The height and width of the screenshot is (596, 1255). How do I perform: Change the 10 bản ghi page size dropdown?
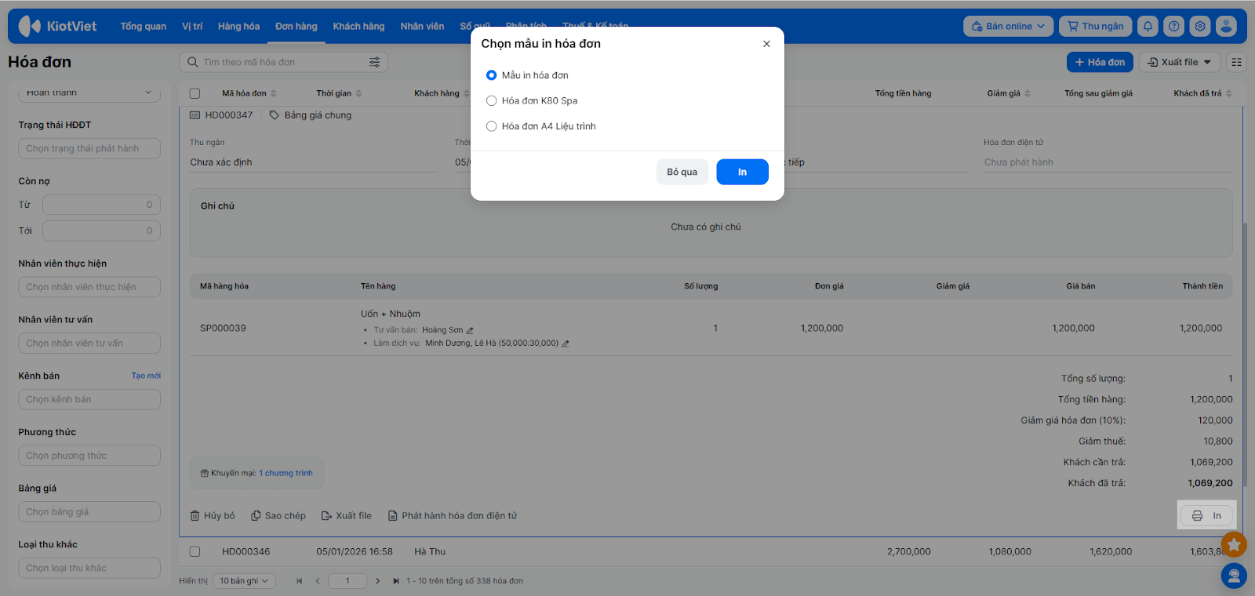244,581
